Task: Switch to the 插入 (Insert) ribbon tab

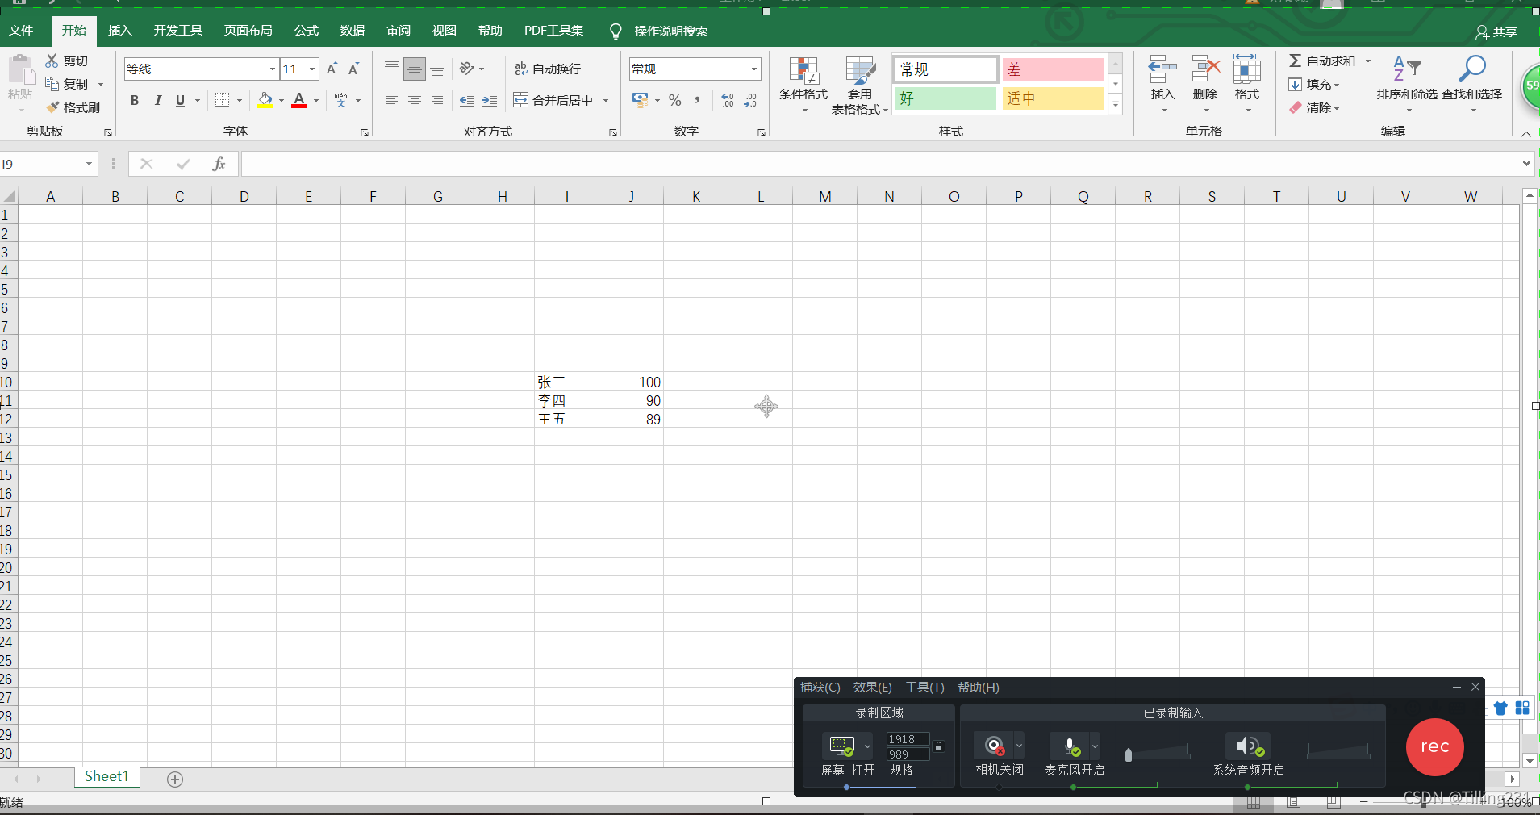Action: click(x=119, y=31)
